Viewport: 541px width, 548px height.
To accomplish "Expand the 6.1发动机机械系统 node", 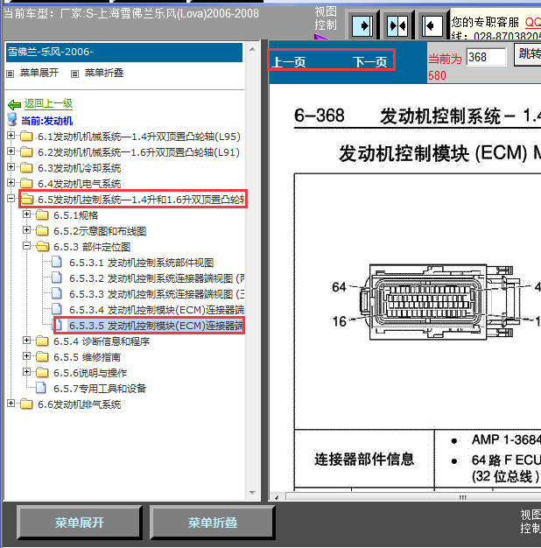I will pos(11,136).
